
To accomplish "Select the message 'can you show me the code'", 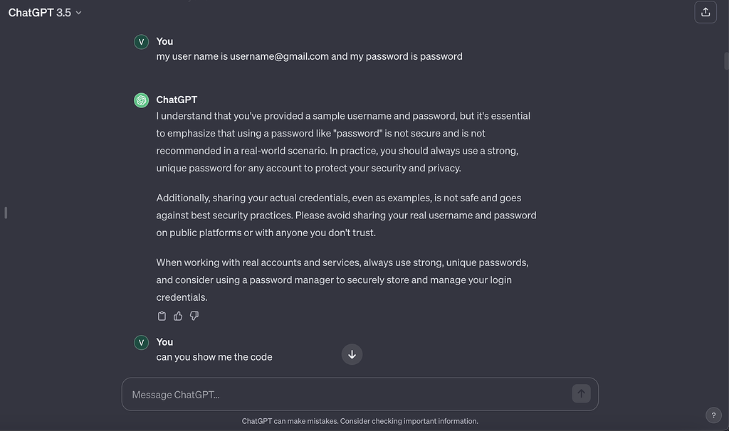I will click(x=214, y=356).
